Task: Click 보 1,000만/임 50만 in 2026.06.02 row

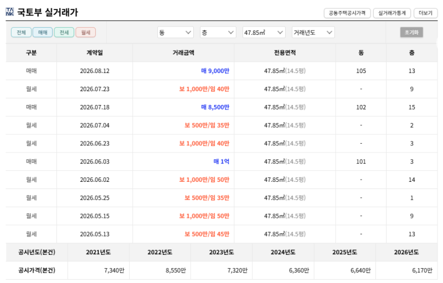Action: point(204,180)
